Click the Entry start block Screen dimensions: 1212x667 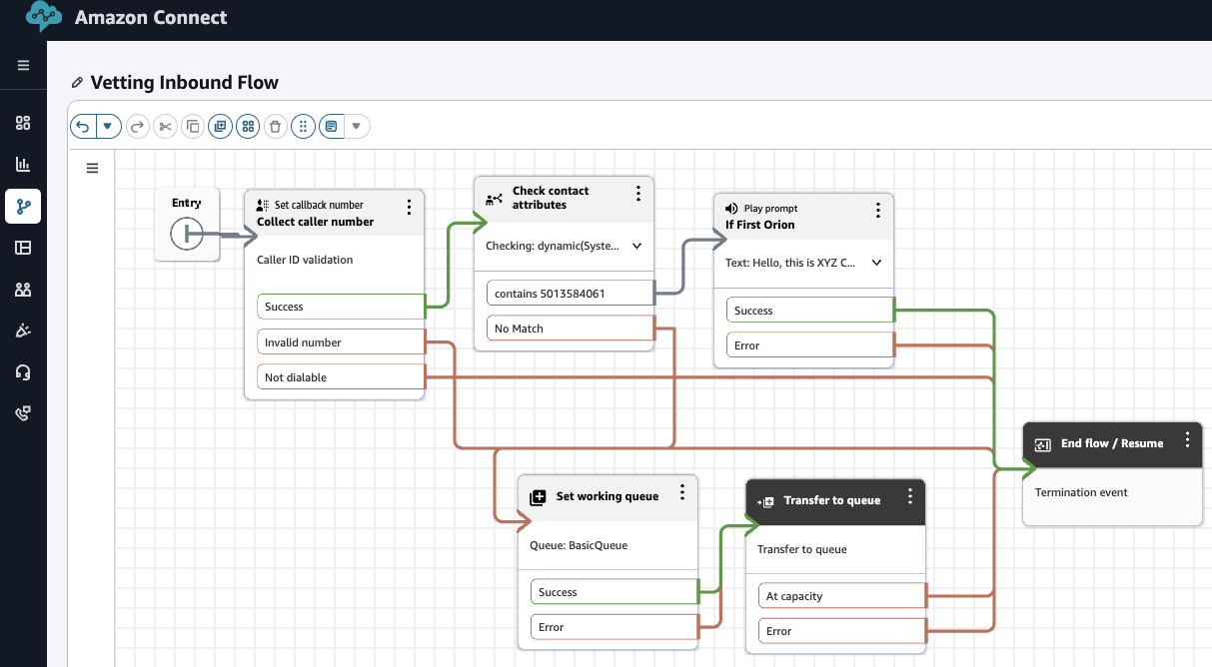click(x=187, y=225)
